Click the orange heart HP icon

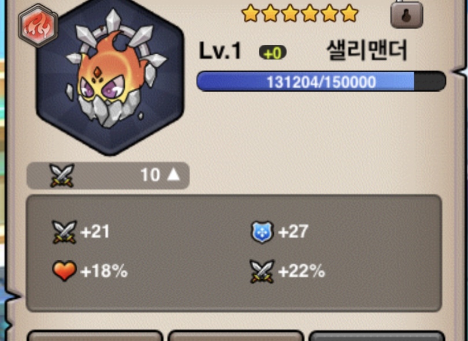(64, 271)
